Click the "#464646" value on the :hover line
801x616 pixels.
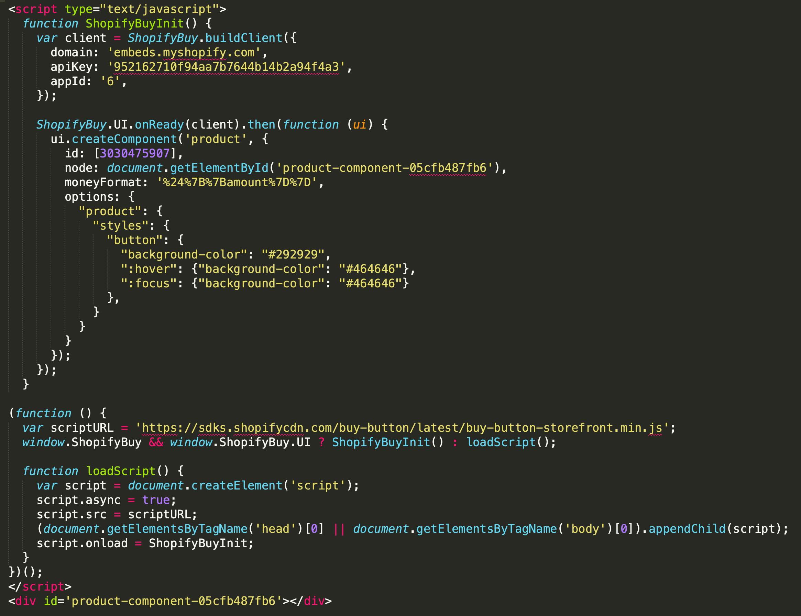coord(371,269)
